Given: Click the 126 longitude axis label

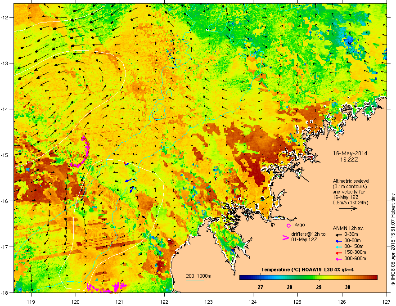Looking at the screenshot, I should tap(342, 301).
